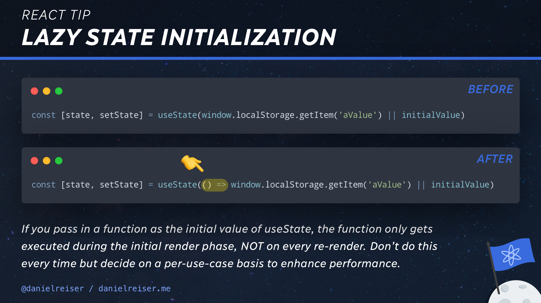Click 'initialValue' in the AFTER snippet
The height and width of the screenshot is (303, 541).
(x=460, y=185)
